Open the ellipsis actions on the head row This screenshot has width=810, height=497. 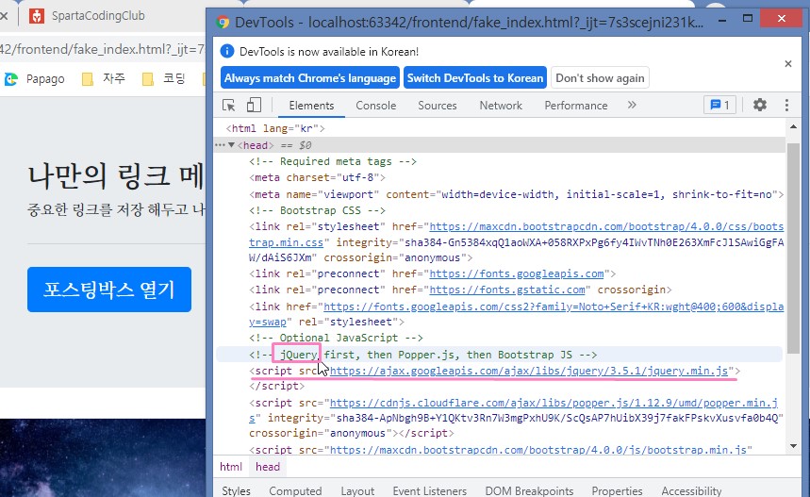pos(220,145)
